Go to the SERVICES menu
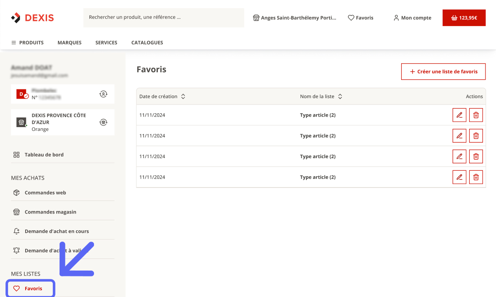496x297 pixels. [x=106, y=42]
